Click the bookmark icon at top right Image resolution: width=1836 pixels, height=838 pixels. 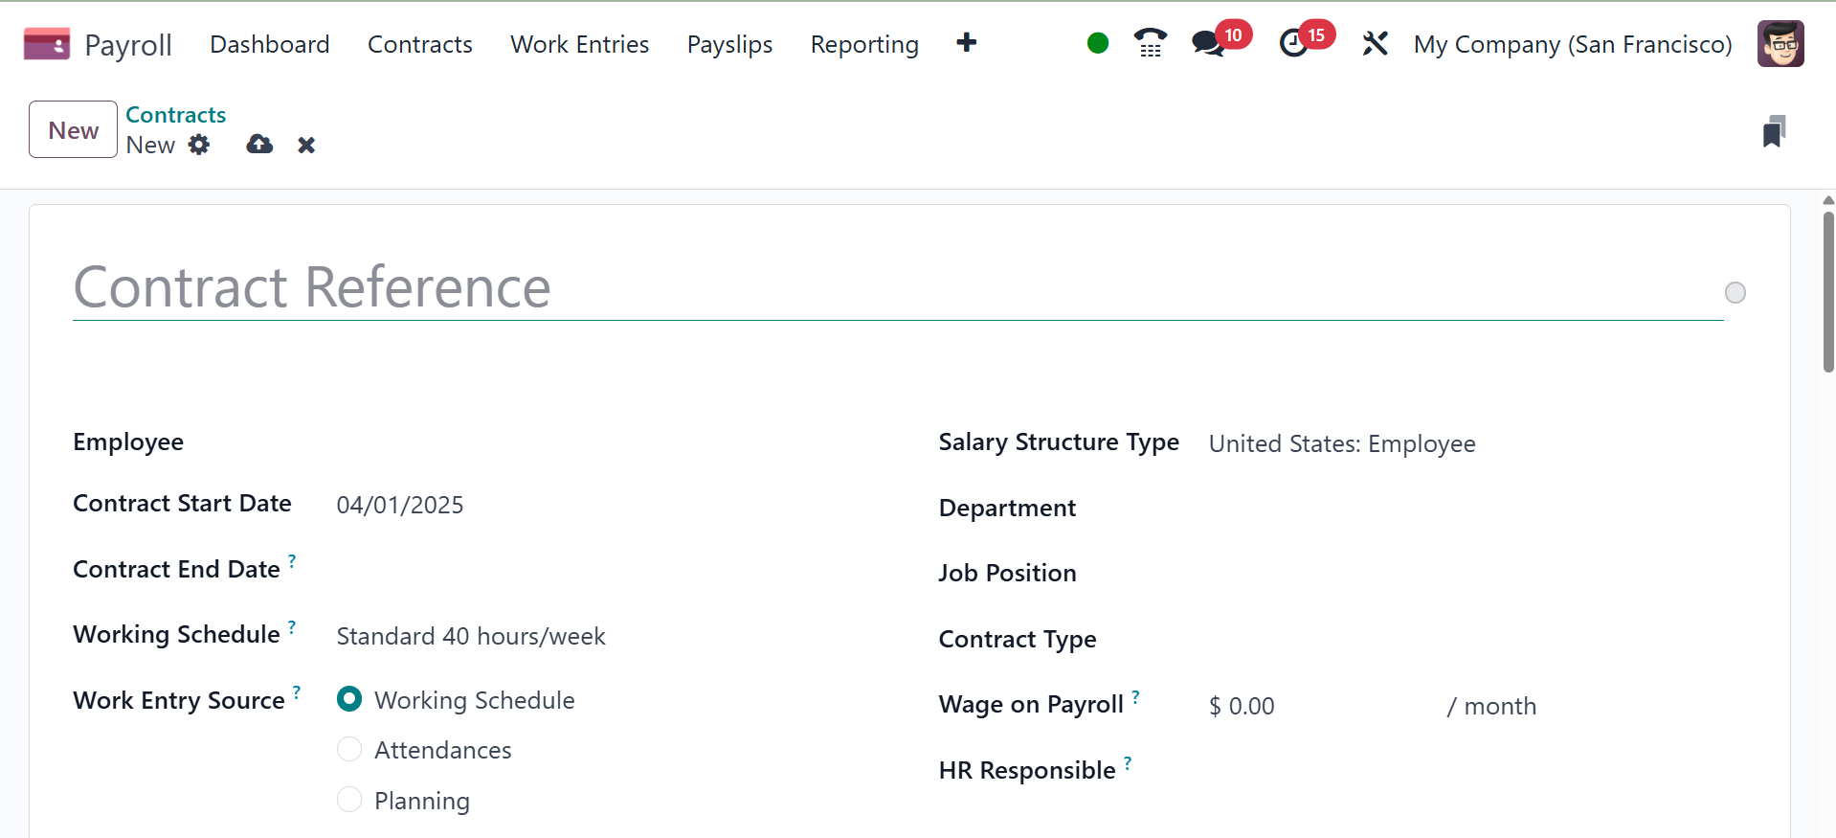pos(1773,131)
